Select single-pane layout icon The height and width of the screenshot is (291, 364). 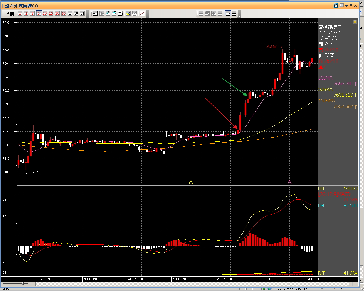coord(228,13)
